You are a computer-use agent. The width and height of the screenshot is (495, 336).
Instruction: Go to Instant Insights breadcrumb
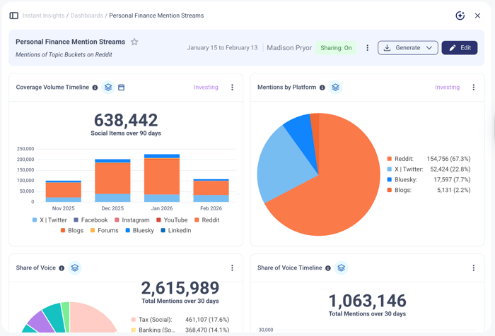click(44, 16)
